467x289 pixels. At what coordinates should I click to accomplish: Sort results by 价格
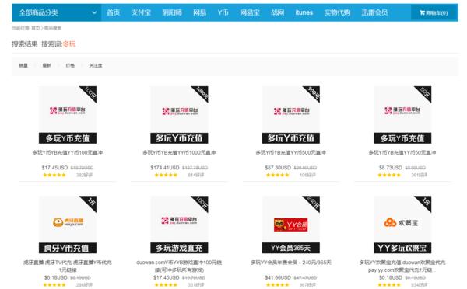tap(70, 65)
